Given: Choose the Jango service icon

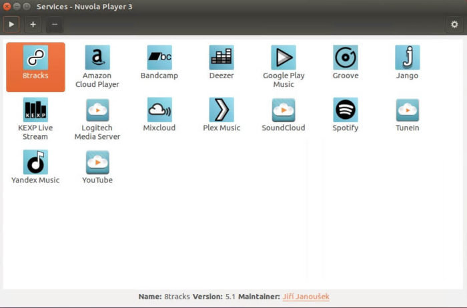Looking at the screenshot, I should (x=408, y=57).
